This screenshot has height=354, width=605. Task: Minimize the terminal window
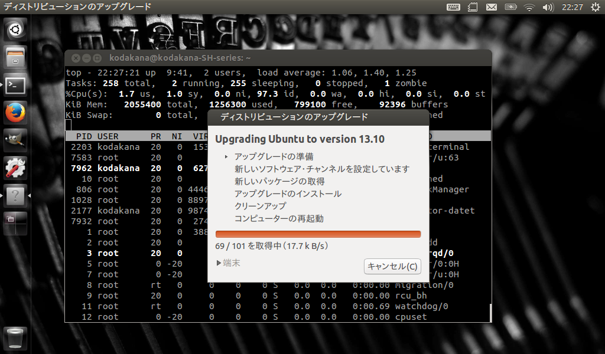point(86,58)
